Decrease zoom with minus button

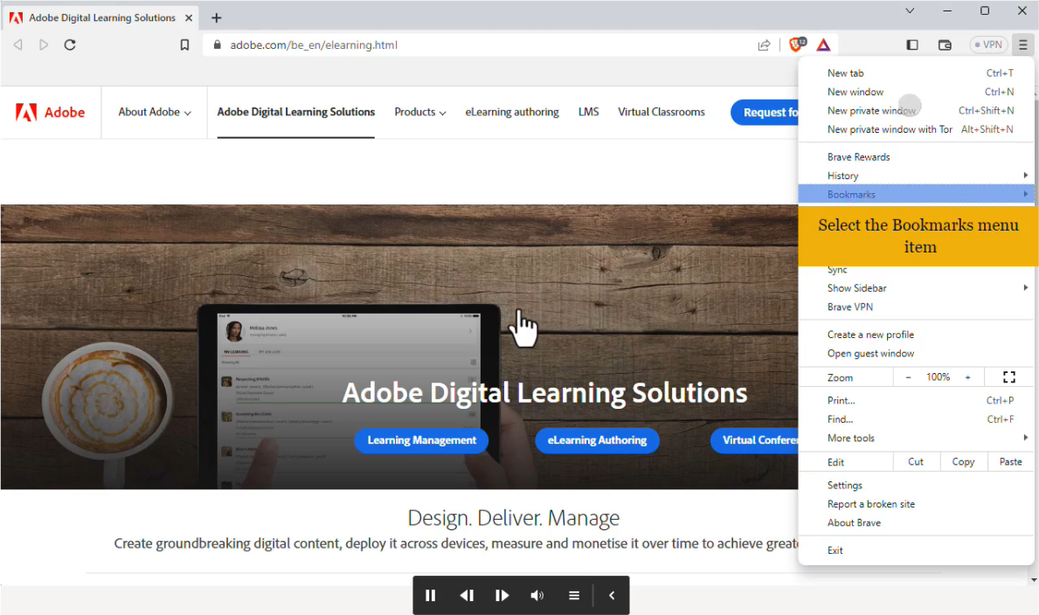point(909,377)
